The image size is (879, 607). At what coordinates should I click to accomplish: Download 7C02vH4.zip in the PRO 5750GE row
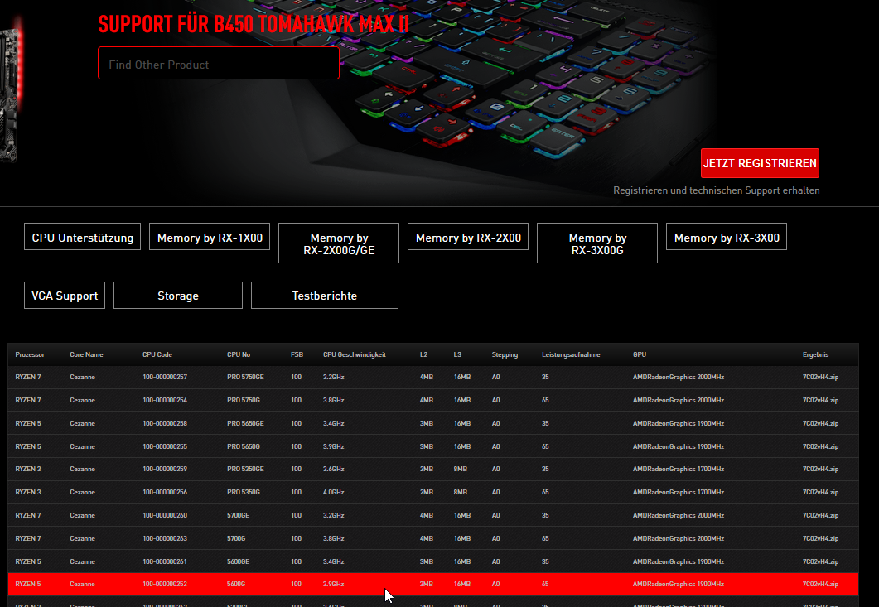(820, 378)
